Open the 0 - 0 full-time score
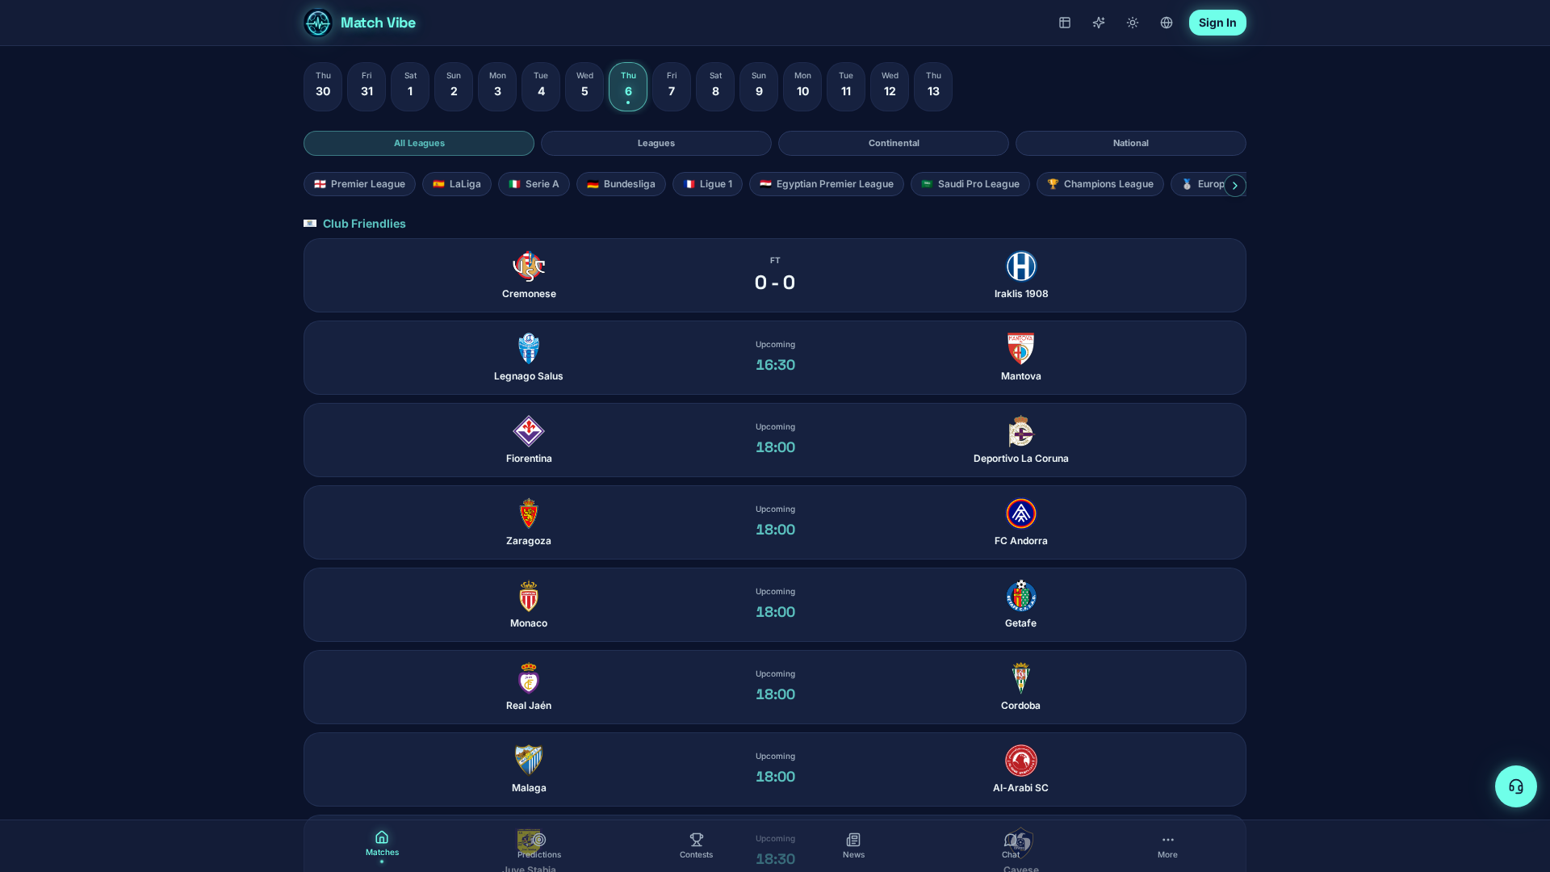Viewport: 1550px width, 872px height. point(775,283)
